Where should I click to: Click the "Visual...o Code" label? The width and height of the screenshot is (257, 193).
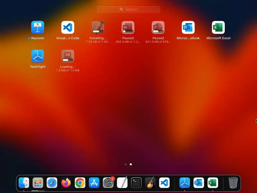(68, 38)
